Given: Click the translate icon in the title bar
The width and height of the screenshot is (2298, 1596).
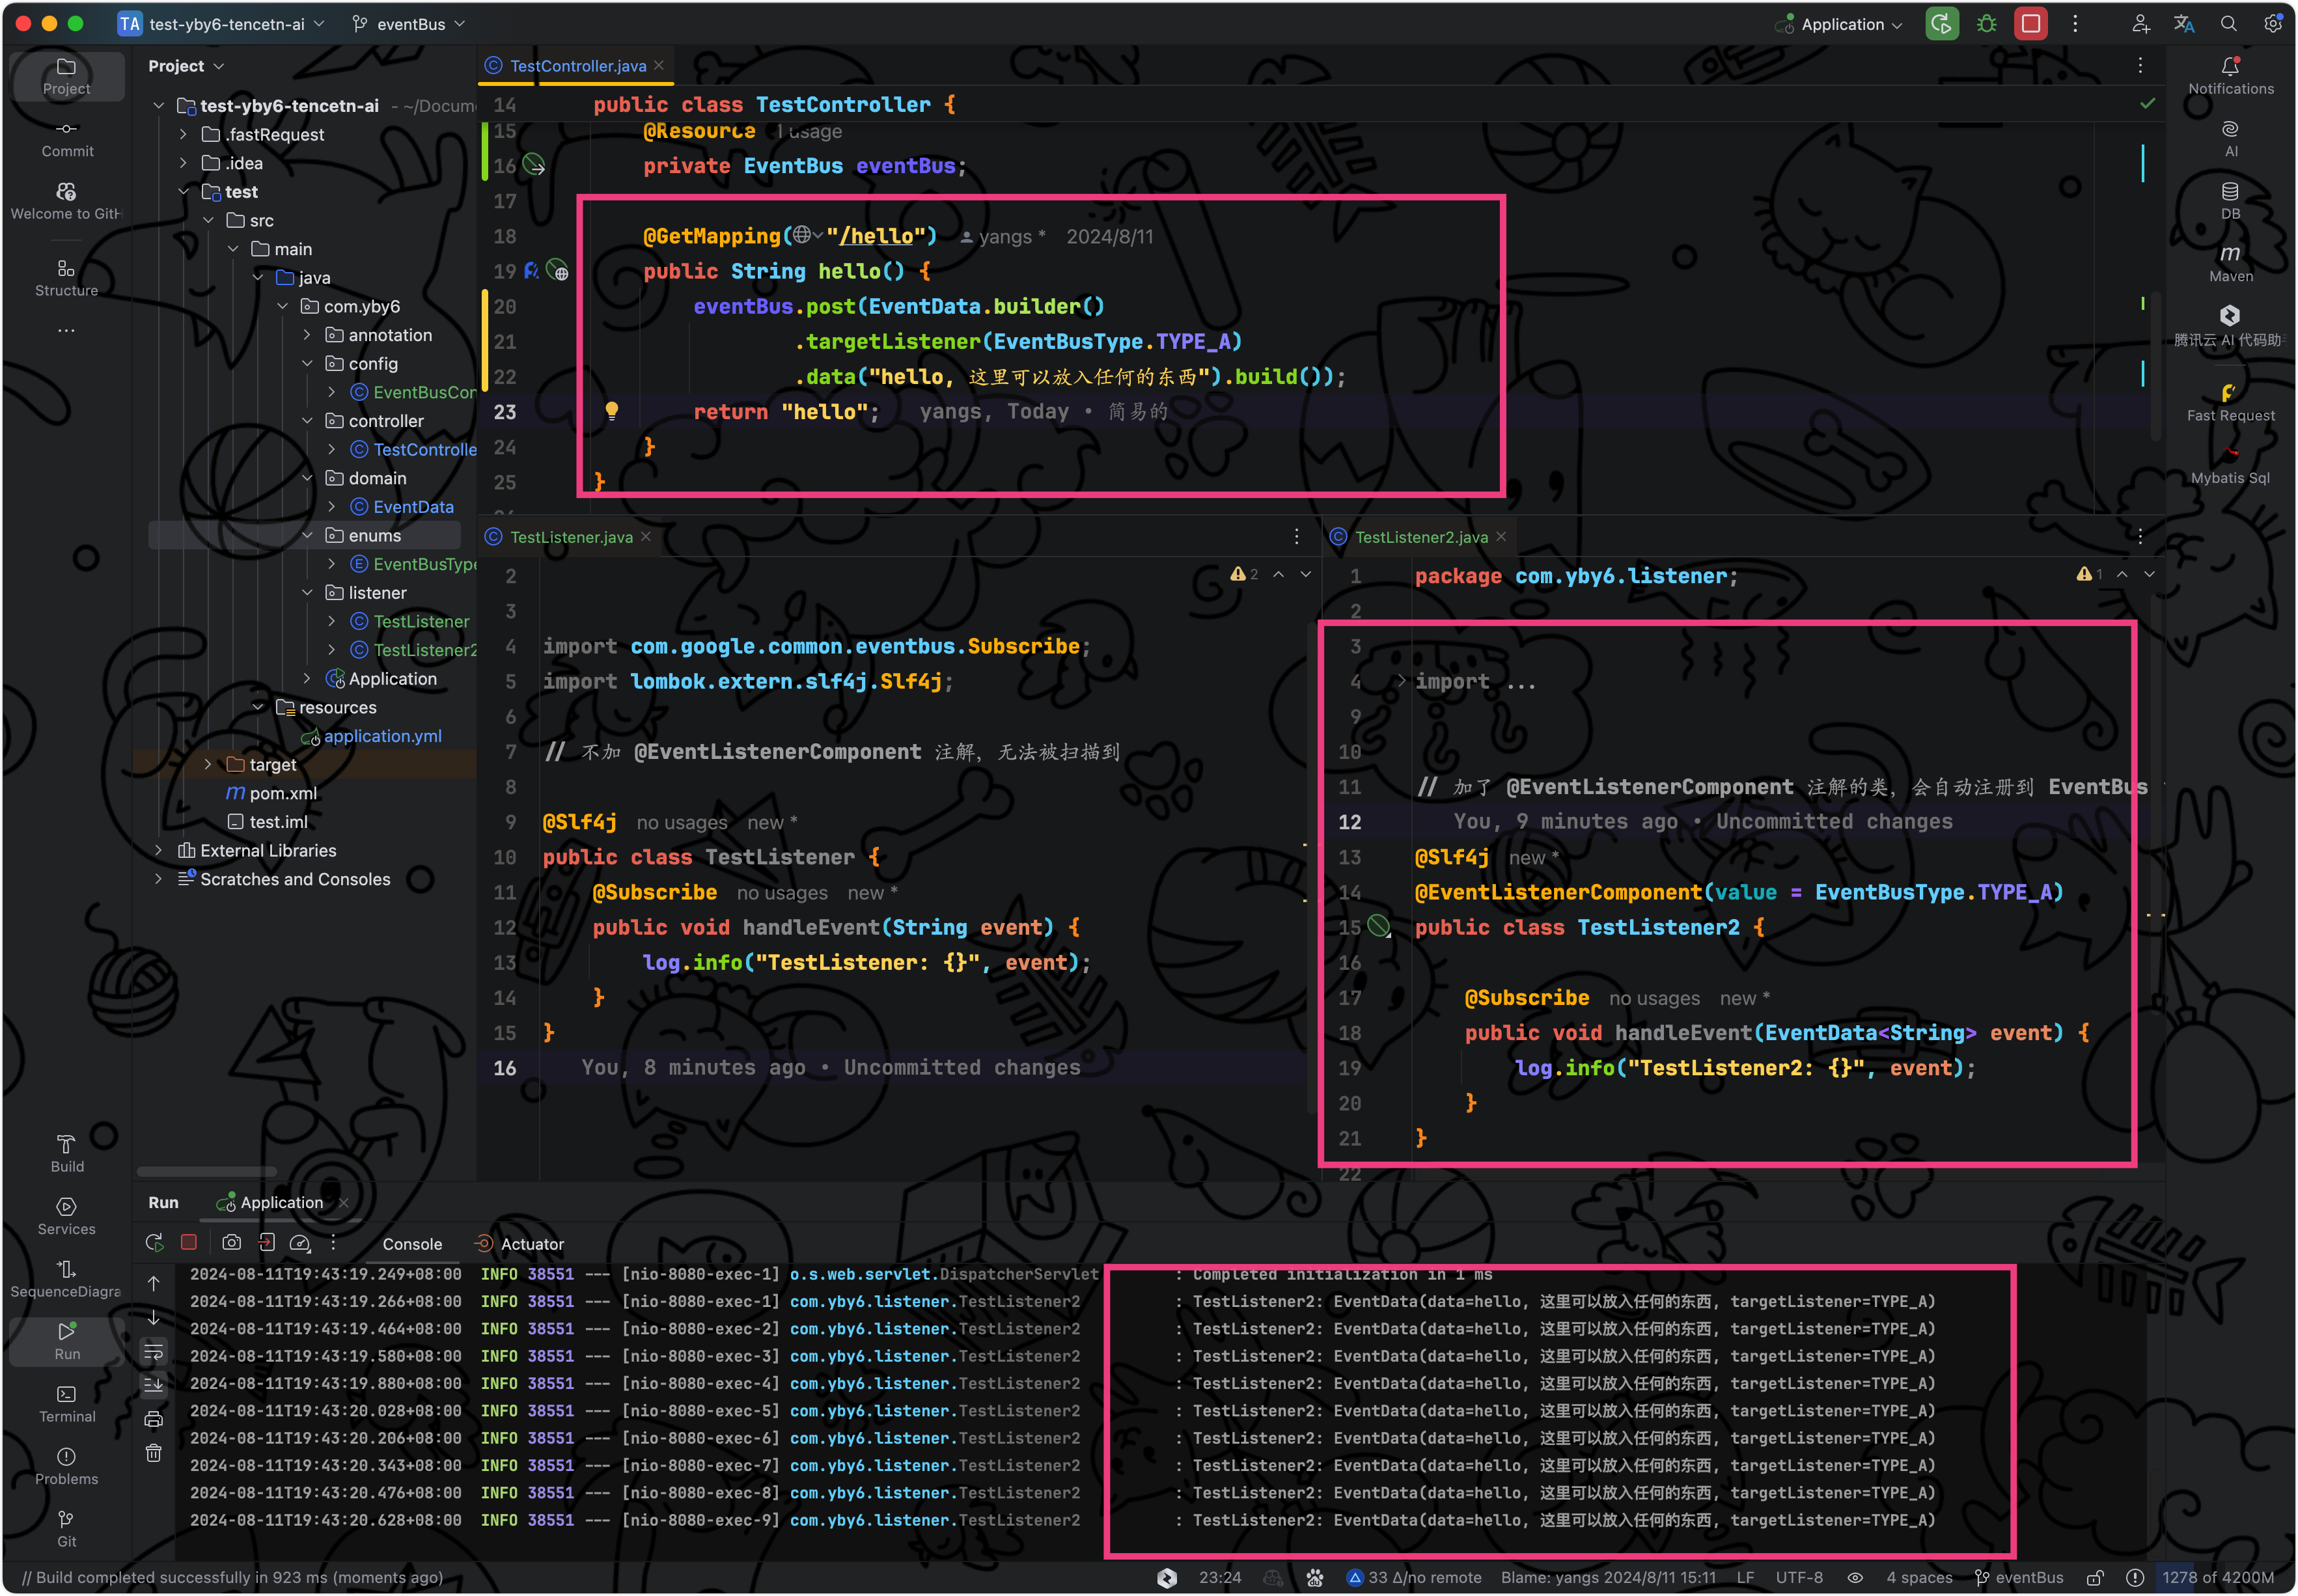Looking at the screenshot, I should (2184, 24).
